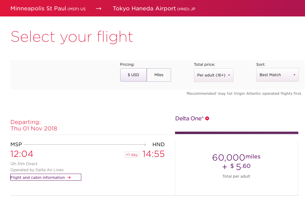This screenshot has width=305, height=202.
Task: Click the Operated by Delta Air Lines text
Action: coord(37,170)
